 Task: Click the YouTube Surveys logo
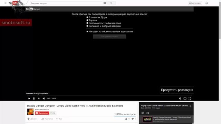click(33, 9)
